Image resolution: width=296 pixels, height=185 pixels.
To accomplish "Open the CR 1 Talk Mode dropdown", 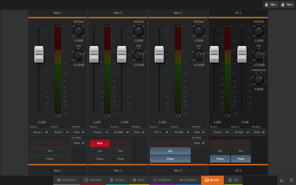I will (x=259, y=133).
